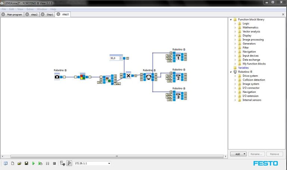Save the project with the floppy icon
The width and height of the screenshot is (287, 170).
27,163
